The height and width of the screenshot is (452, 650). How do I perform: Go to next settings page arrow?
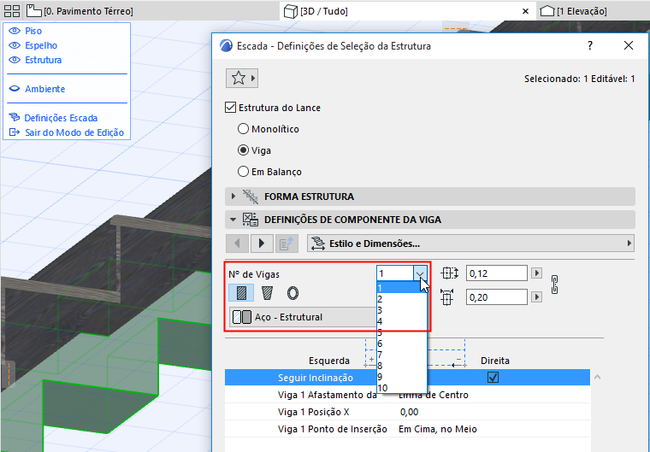click(x=262, y=244)
